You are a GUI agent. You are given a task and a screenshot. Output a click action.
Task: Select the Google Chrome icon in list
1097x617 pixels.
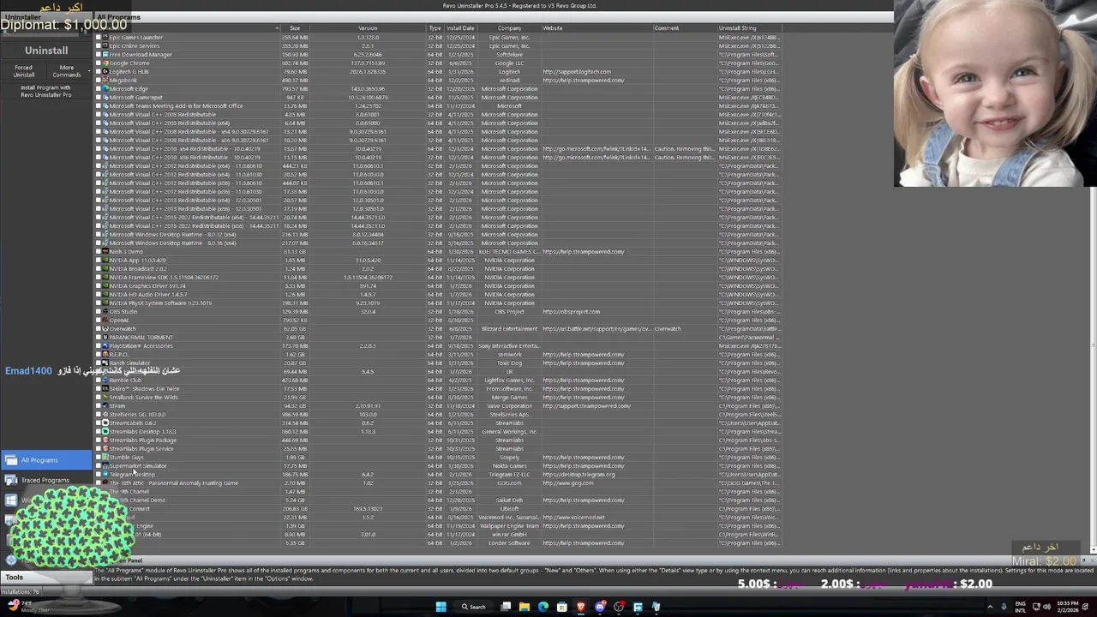105,63
